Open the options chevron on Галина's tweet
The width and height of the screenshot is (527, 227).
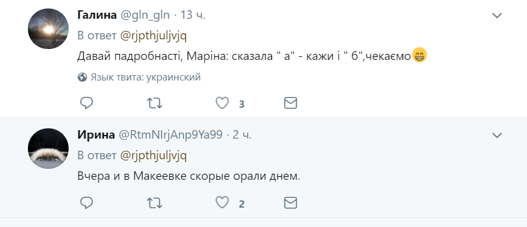(497, 15)
